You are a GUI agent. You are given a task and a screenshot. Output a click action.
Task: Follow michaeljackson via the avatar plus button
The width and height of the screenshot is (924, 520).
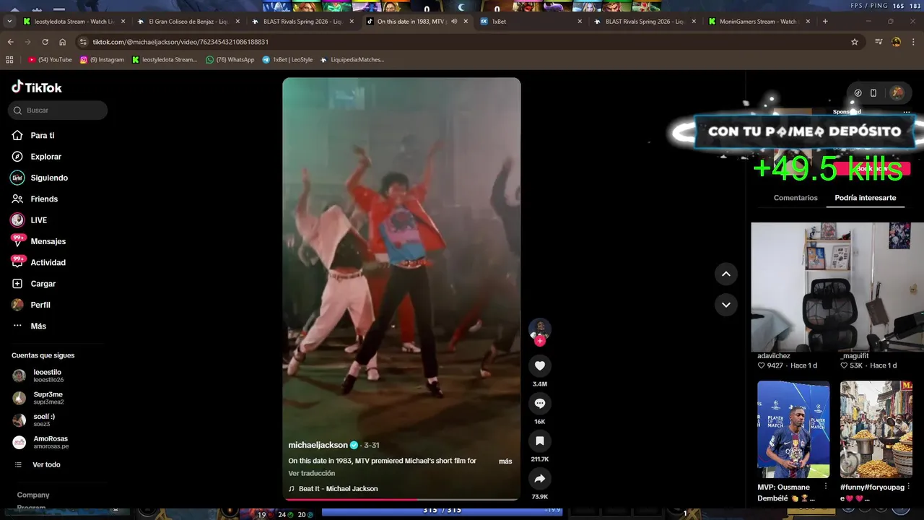[x=539, y=341]
